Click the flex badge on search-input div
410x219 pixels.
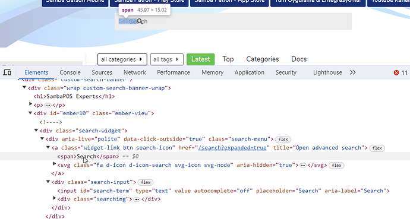pos(146,182)
